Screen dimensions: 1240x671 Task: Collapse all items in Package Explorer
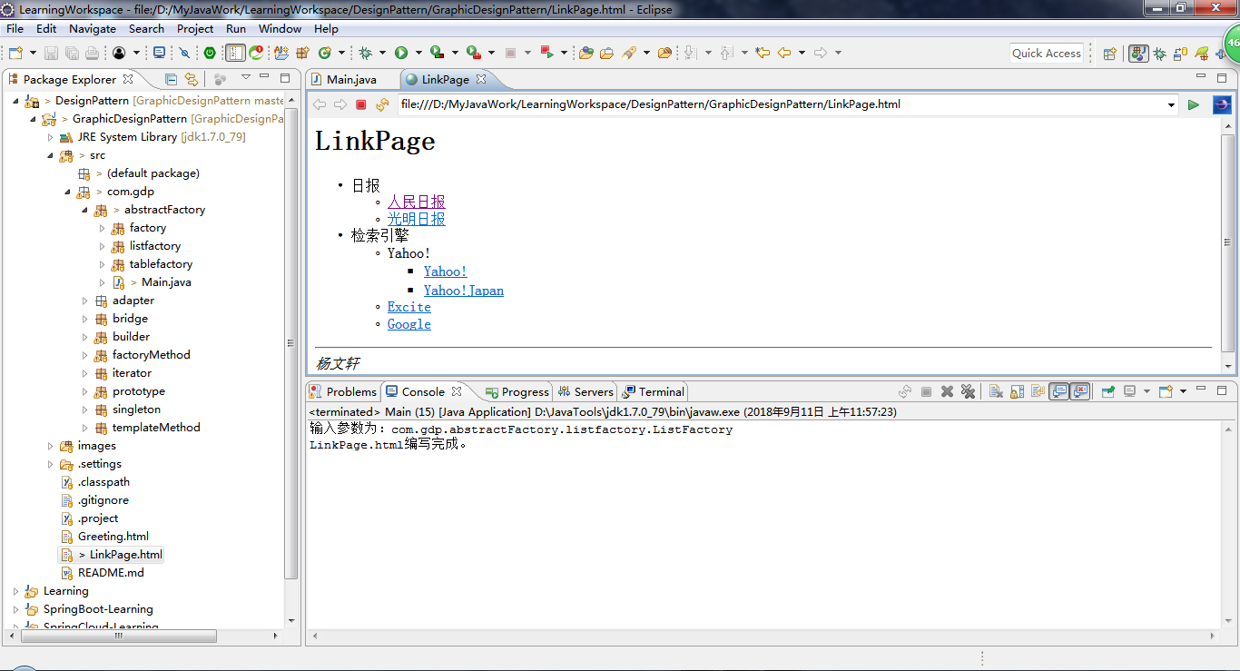tap(172, 80)
